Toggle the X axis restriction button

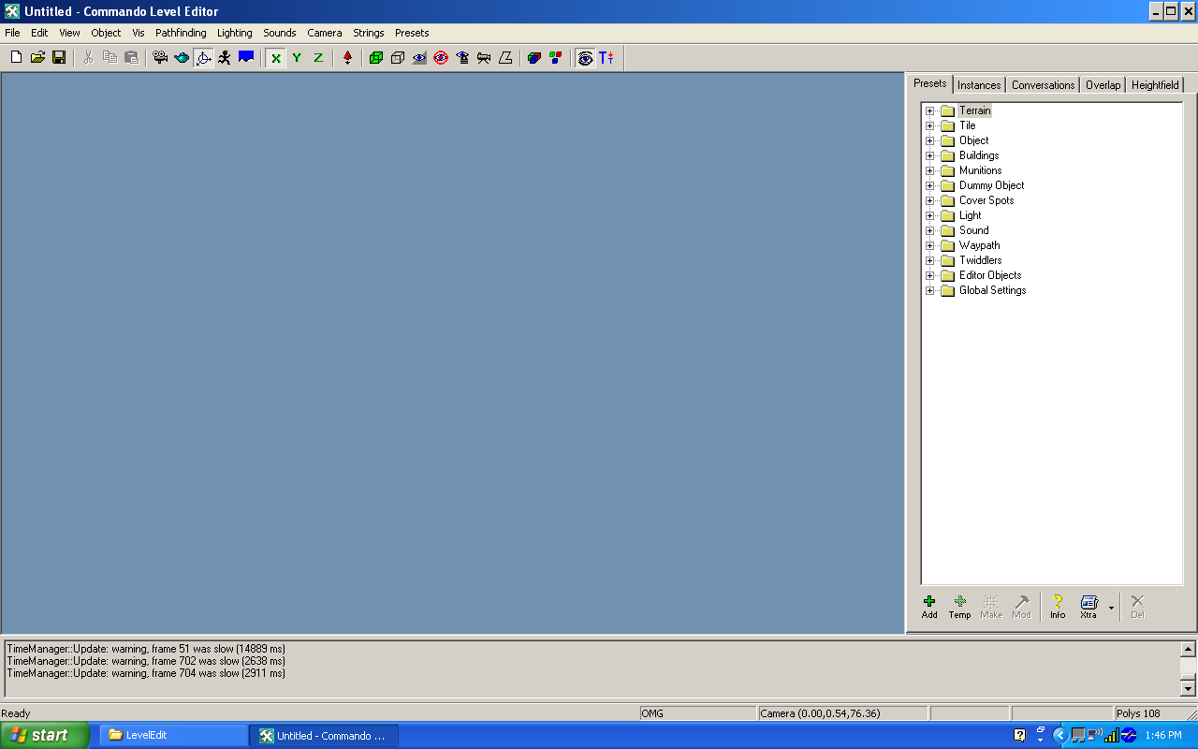point(275,58)
